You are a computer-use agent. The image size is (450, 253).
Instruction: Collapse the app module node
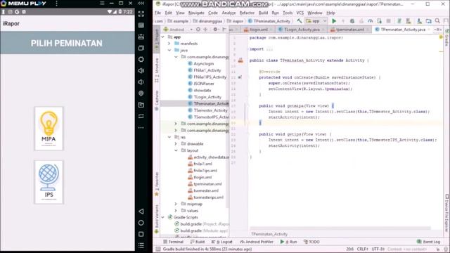tap(162, 37)
